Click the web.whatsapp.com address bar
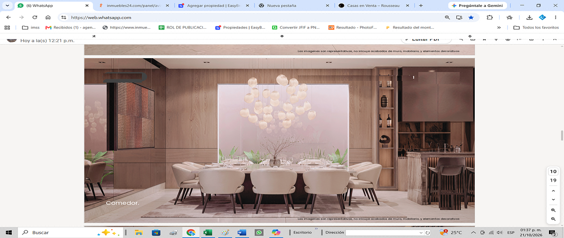 coord(254,17)
